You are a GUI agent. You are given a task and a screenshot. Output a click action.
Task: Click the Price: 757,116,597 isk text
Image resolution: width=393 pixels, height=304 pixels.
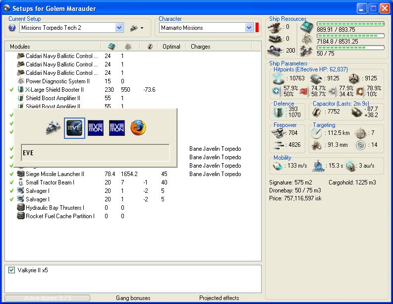coord(295,198)
